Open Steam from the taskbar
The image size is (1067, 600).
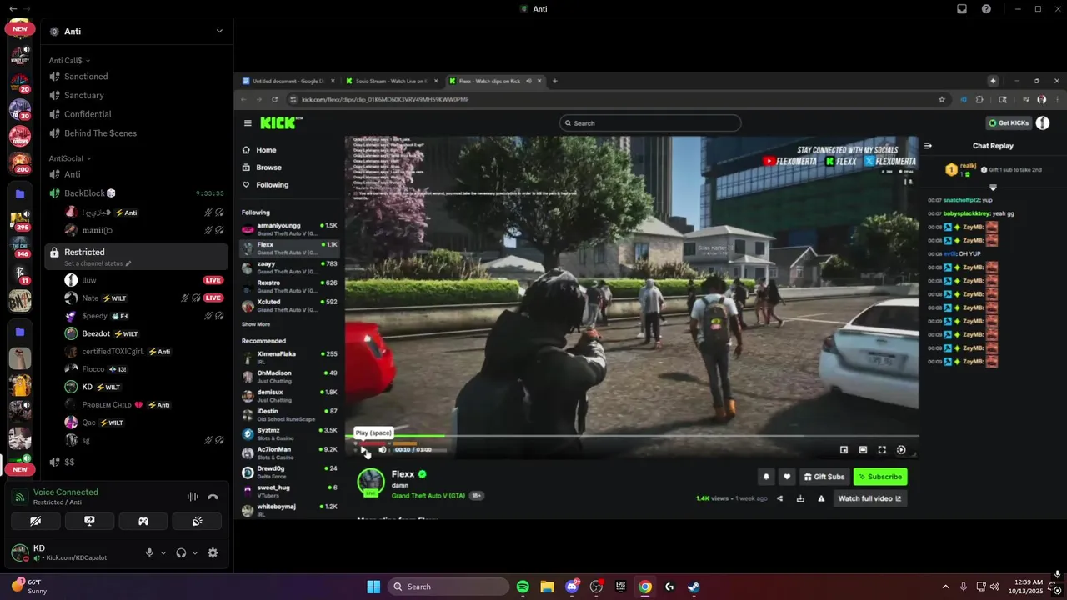(x=694, y=587)
